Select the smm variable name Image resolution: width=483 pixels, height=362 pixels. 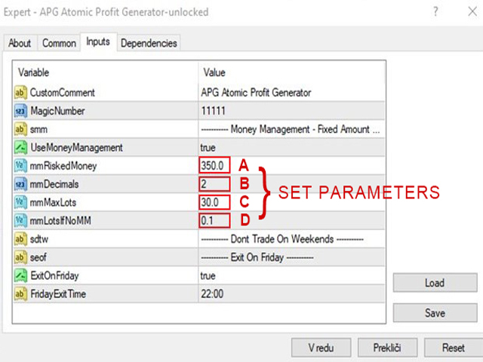(x=38, y=130)
